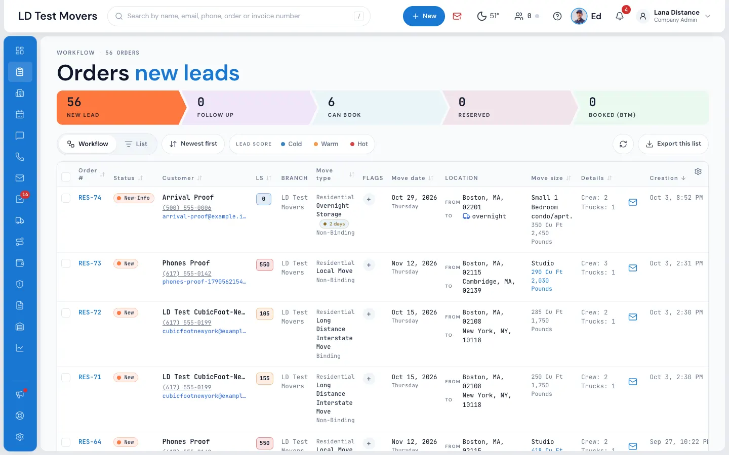
Task: Open the settings gear in sidebar
Action: (x=20, y=437)
